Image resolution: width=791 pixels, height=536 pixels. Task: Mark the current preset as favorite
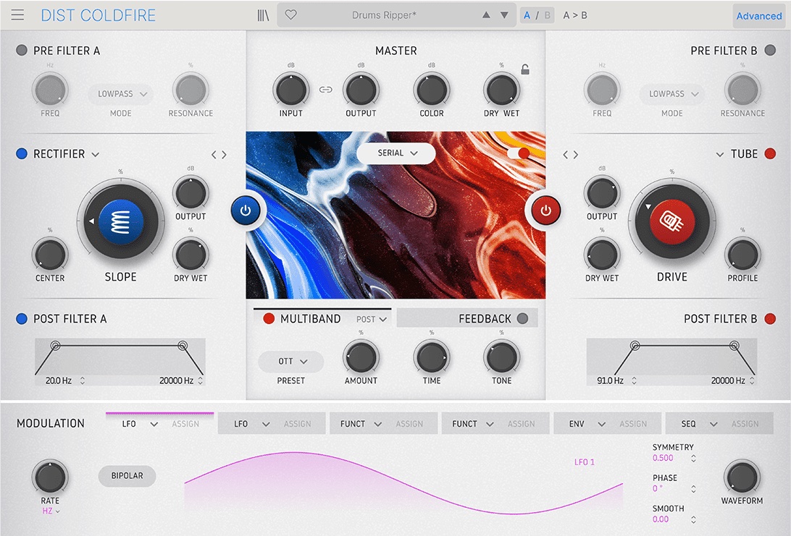[x=290, y=14]
